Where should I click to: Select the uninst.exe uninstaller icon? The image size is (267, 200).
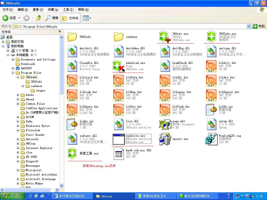click(x=165, y=139)
